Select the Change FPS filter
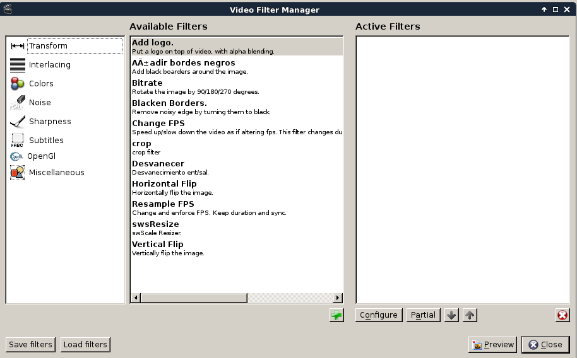The width and height of the screenshot is (577, 358). (237, 127)
